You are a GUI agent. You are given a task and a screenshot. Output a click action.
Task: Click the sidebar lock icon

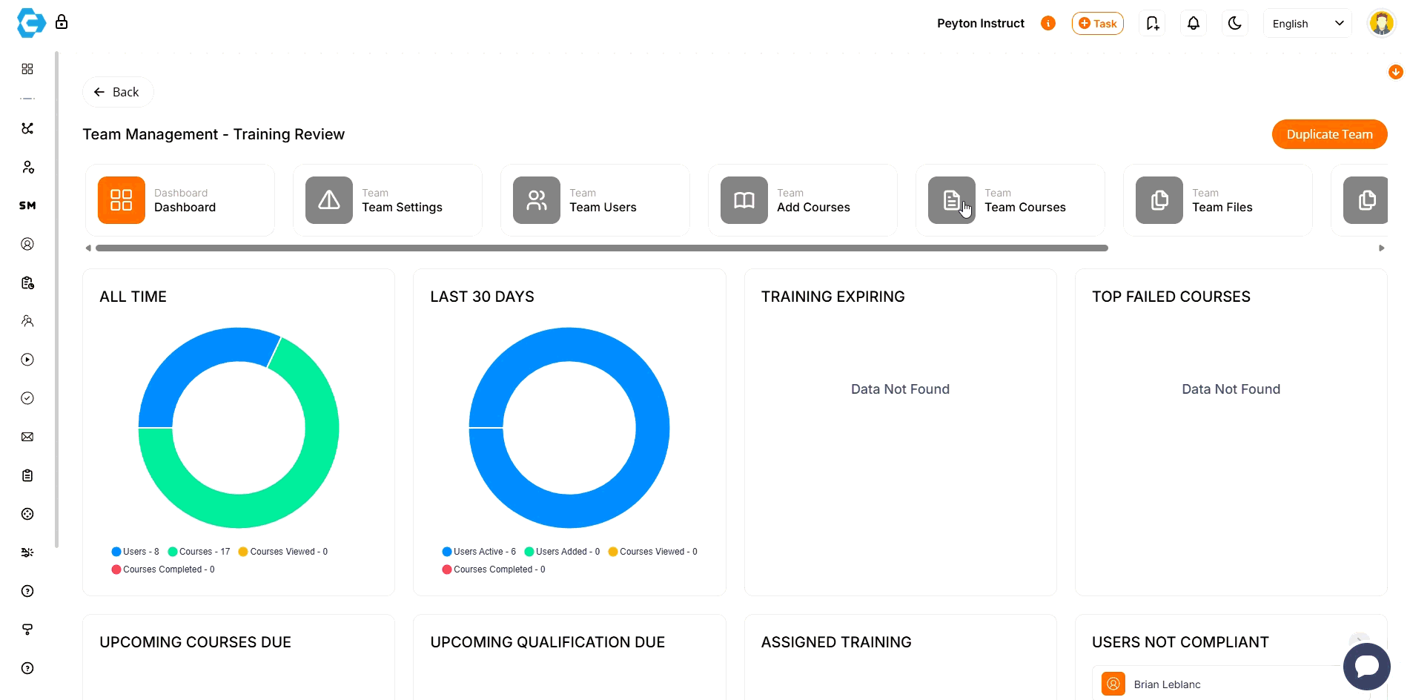pos(62,22)
